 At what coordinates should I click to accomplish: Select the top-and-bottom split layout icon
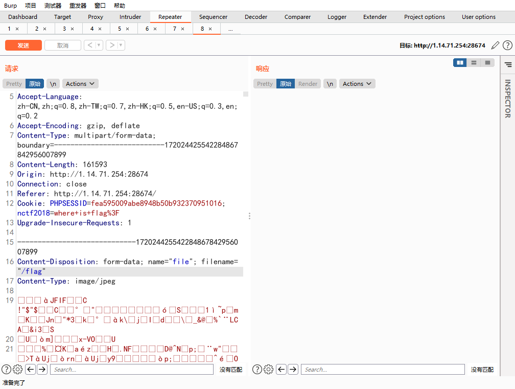[x=474, y=62]
